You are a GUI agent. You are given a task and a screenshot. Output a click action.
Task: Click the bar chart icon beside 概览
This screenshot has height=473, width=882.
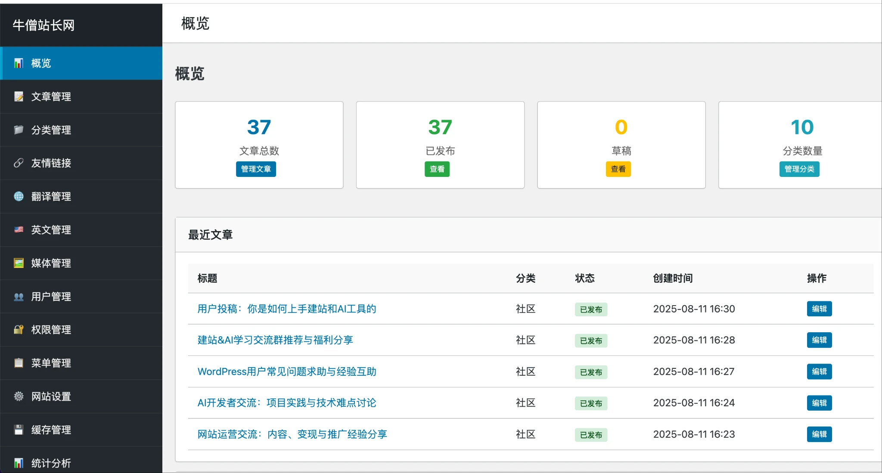click(19, 63)
